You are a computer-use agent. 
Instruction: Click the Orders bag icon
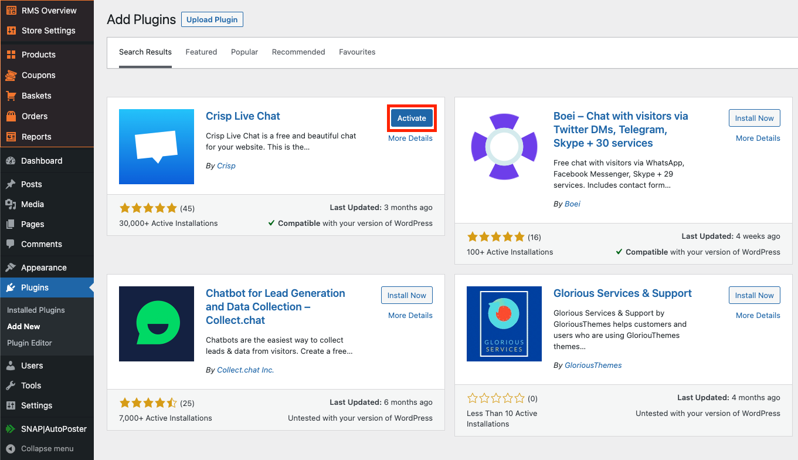click(11, 116)
